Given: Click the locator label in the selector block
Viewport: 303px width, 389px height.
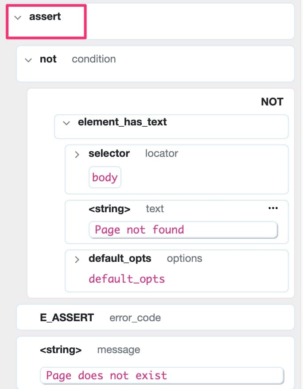Looking at the screenshot, I should pyautogui.click(x=162, y=154).
